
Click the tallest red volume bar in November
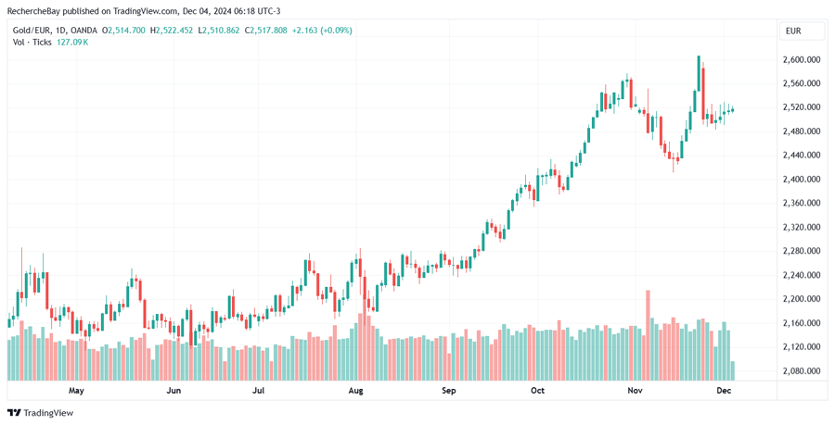point(648,335)
